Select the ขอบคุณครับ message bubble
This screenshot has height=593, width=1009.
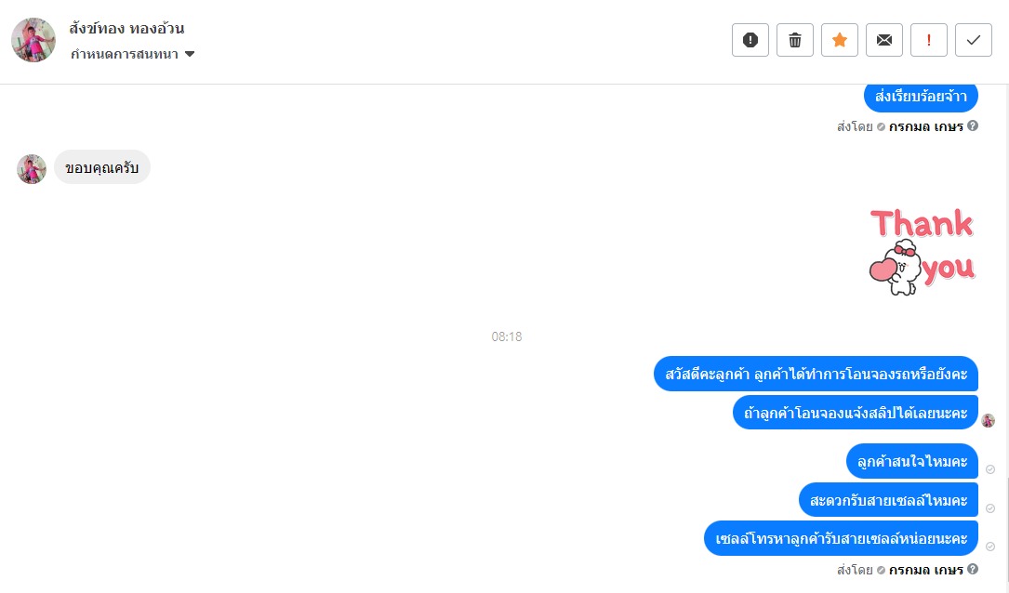tap(101, 168)
